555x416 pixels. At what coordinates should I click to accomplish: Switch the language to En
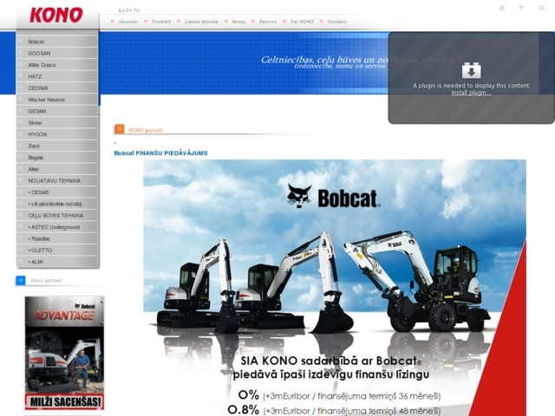point(127,9)
